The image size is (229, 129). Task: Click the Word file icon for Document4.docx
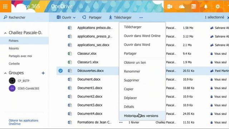pos(70,114)
